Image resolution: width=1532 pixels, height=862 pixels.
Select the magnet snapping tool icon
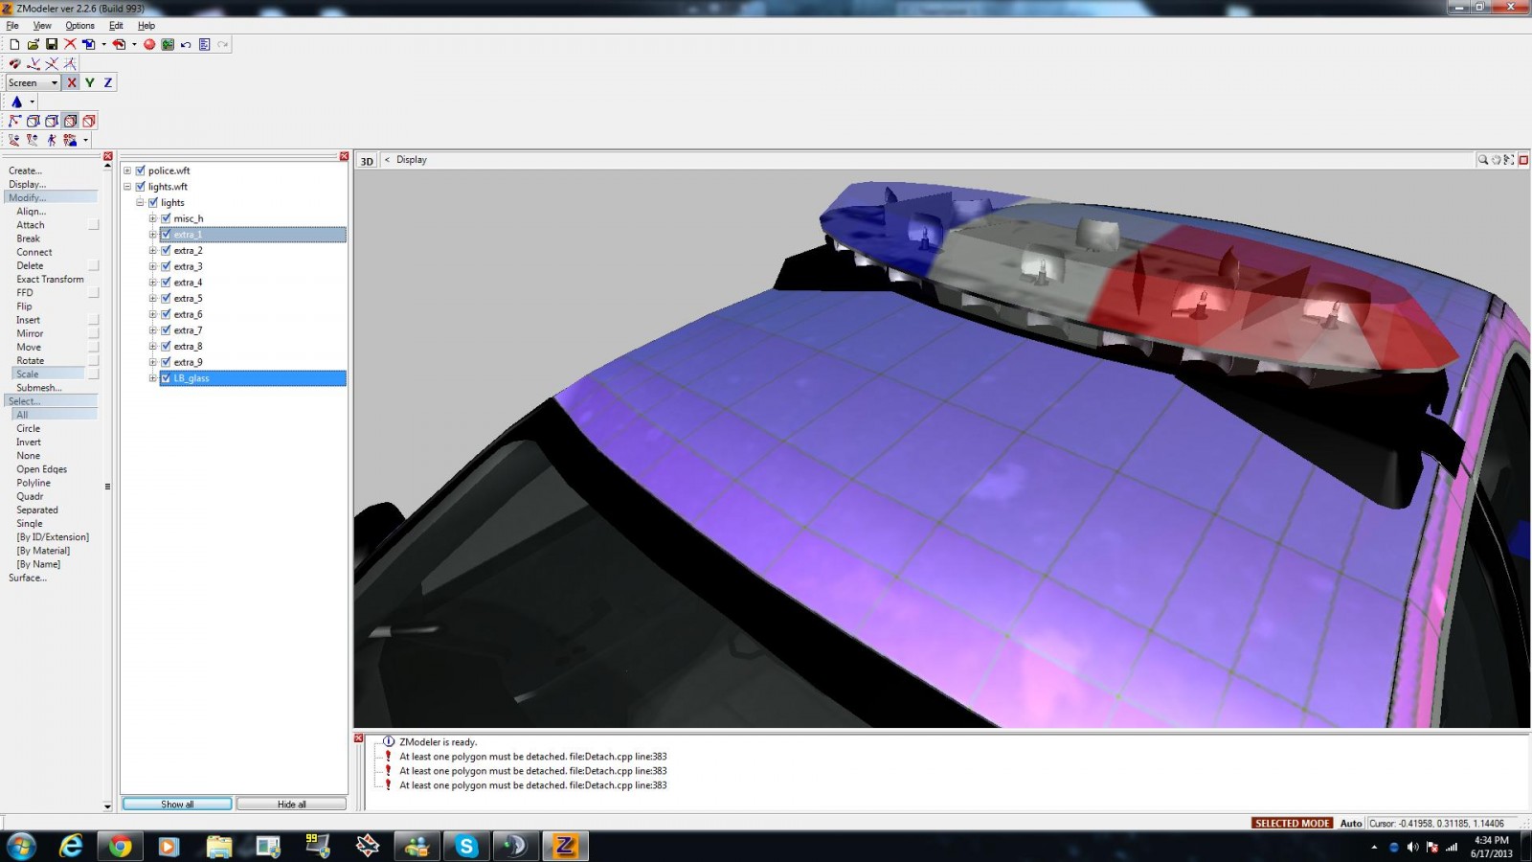15,63
